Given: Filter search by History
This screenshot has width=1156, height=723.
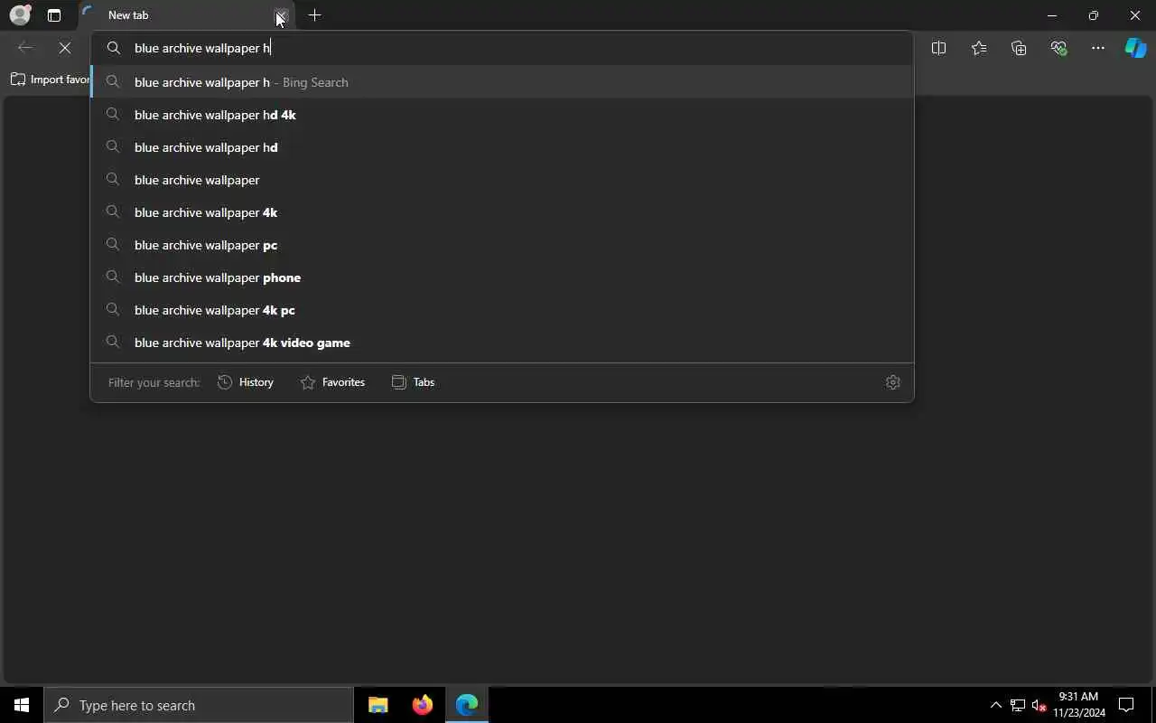Looking at the screenshot, I should coord(246,382).
